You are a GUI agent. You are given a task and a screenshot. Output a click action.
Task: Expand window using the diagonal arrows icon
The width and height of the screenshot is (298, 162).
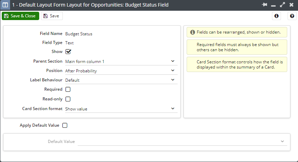click(x=282, y=4)
